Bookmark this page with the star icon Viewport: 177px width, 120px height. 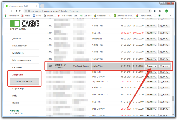[x=149, y=11]
